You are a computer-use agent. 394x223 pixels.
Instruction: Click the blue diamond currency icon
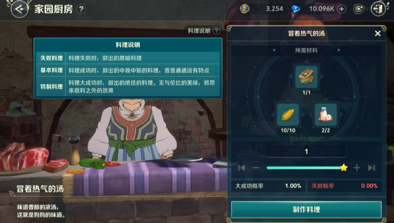[x=296, y=9]
